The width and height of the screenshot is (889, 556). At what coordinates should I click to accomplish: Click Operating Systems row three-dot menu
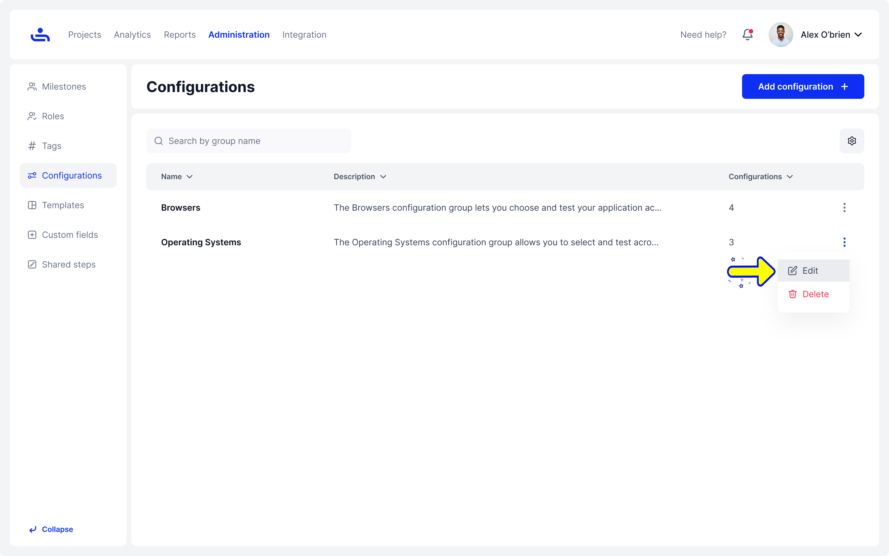(844, 242)
